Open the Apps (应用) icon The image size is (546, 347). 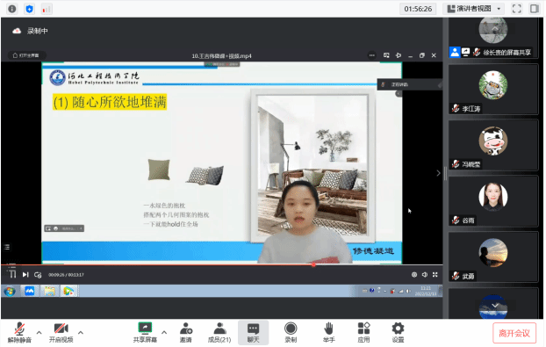363,332
